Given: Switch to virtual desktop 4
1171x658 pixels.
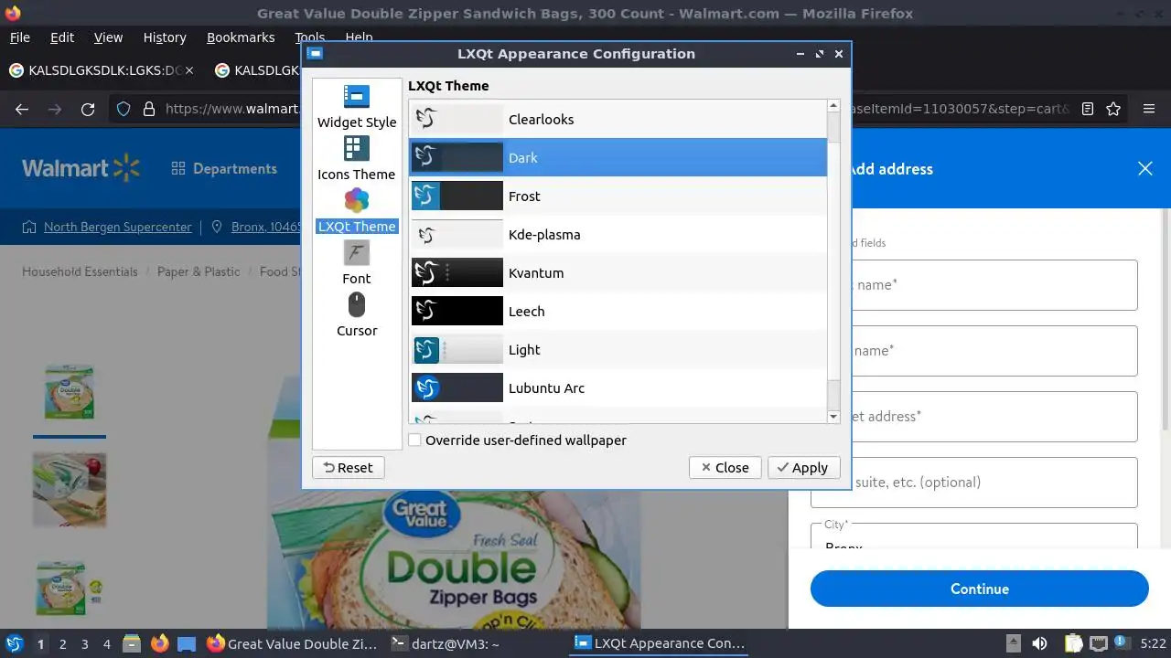Looking at the screenshot, I should pos(107,644).
